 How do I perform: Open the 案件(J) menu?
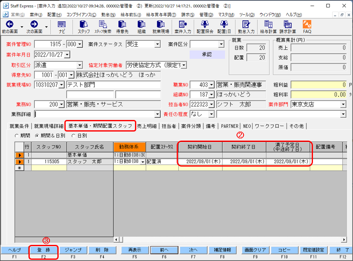[x=36, y=14]
